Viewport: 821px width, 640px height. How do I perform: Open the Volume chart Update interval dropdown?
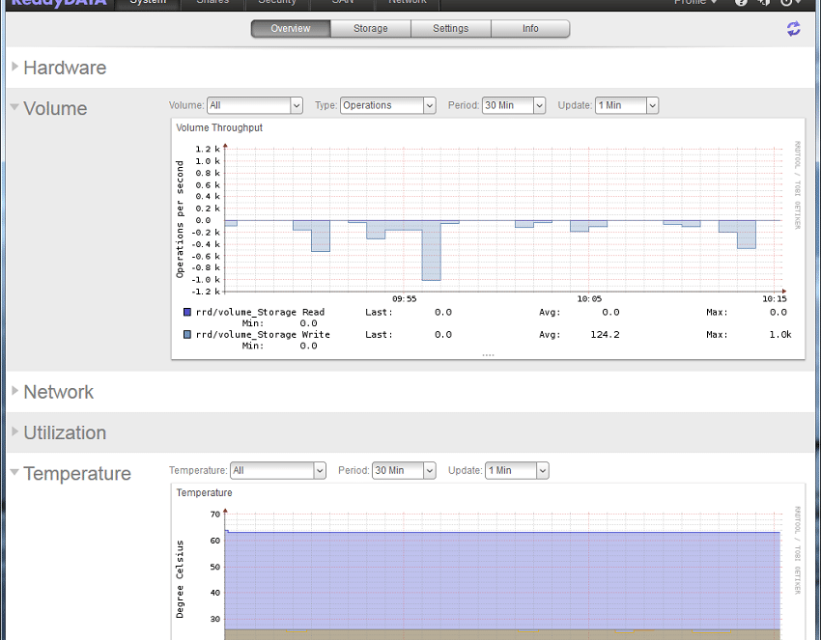coord(627,106)
